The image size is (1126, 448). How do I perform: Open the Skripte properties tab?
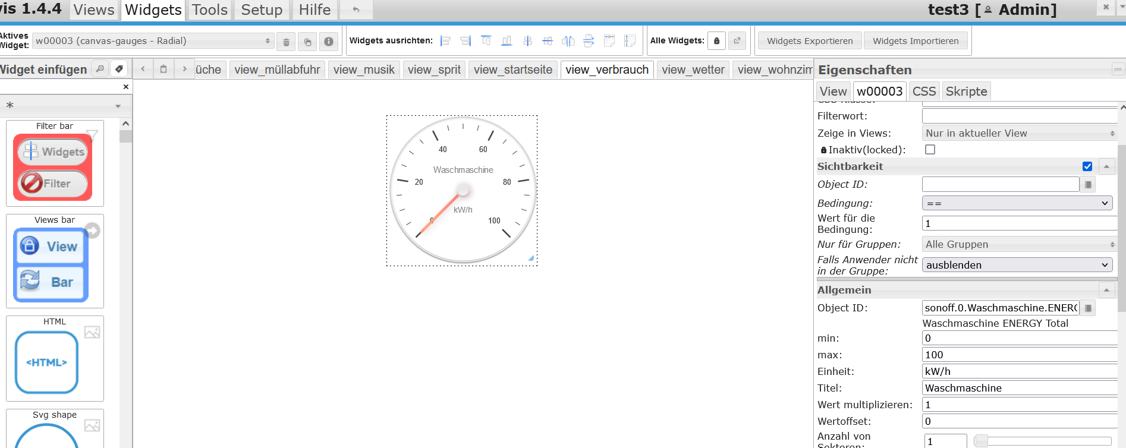pyautogui.click(x=966, y=92)
